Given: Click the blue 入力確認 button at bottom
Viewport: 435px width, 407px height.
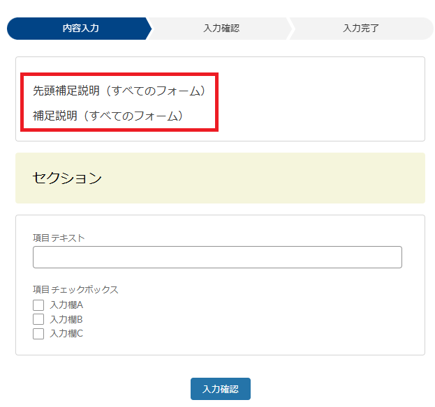Looking at the screenshot, I should click(221, 389).
